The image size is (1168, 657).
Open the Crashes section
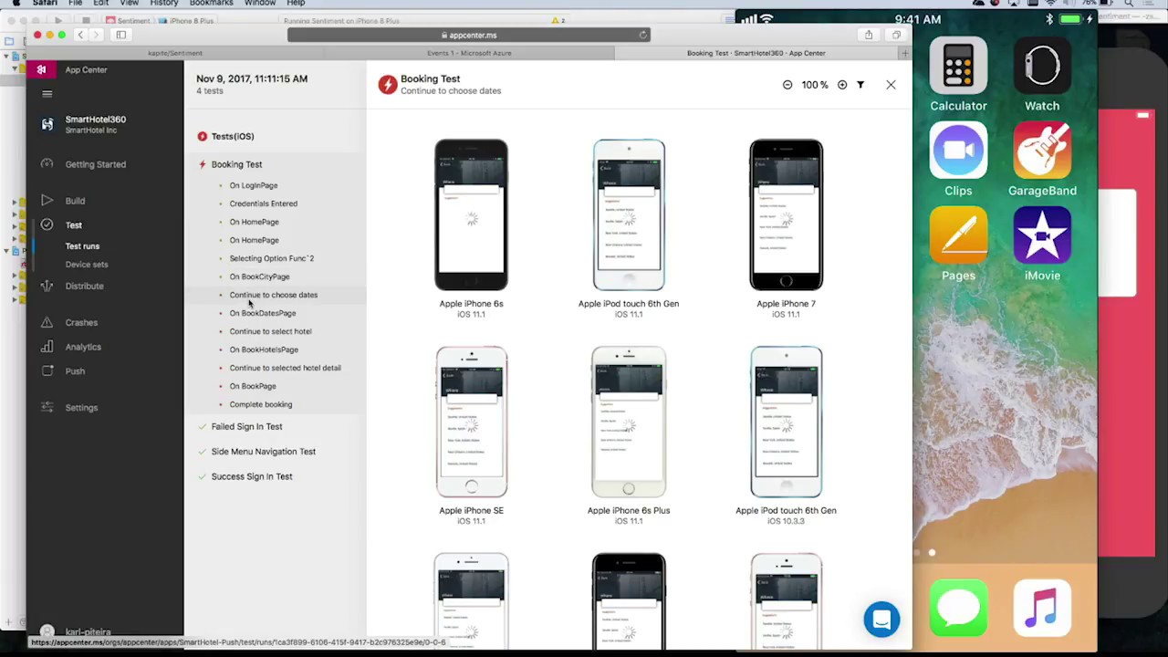coord(81,322)
